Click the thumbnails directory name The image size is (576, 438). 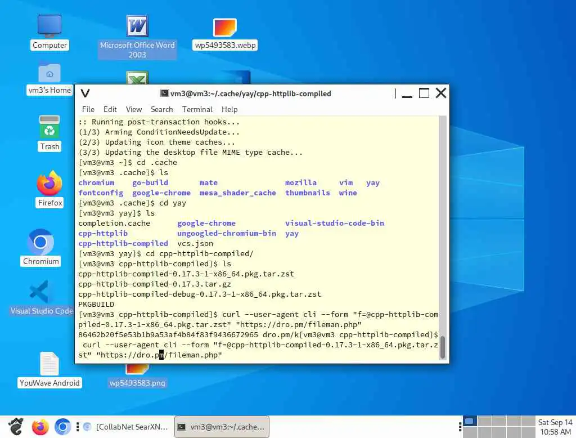(x=308, y=193)
